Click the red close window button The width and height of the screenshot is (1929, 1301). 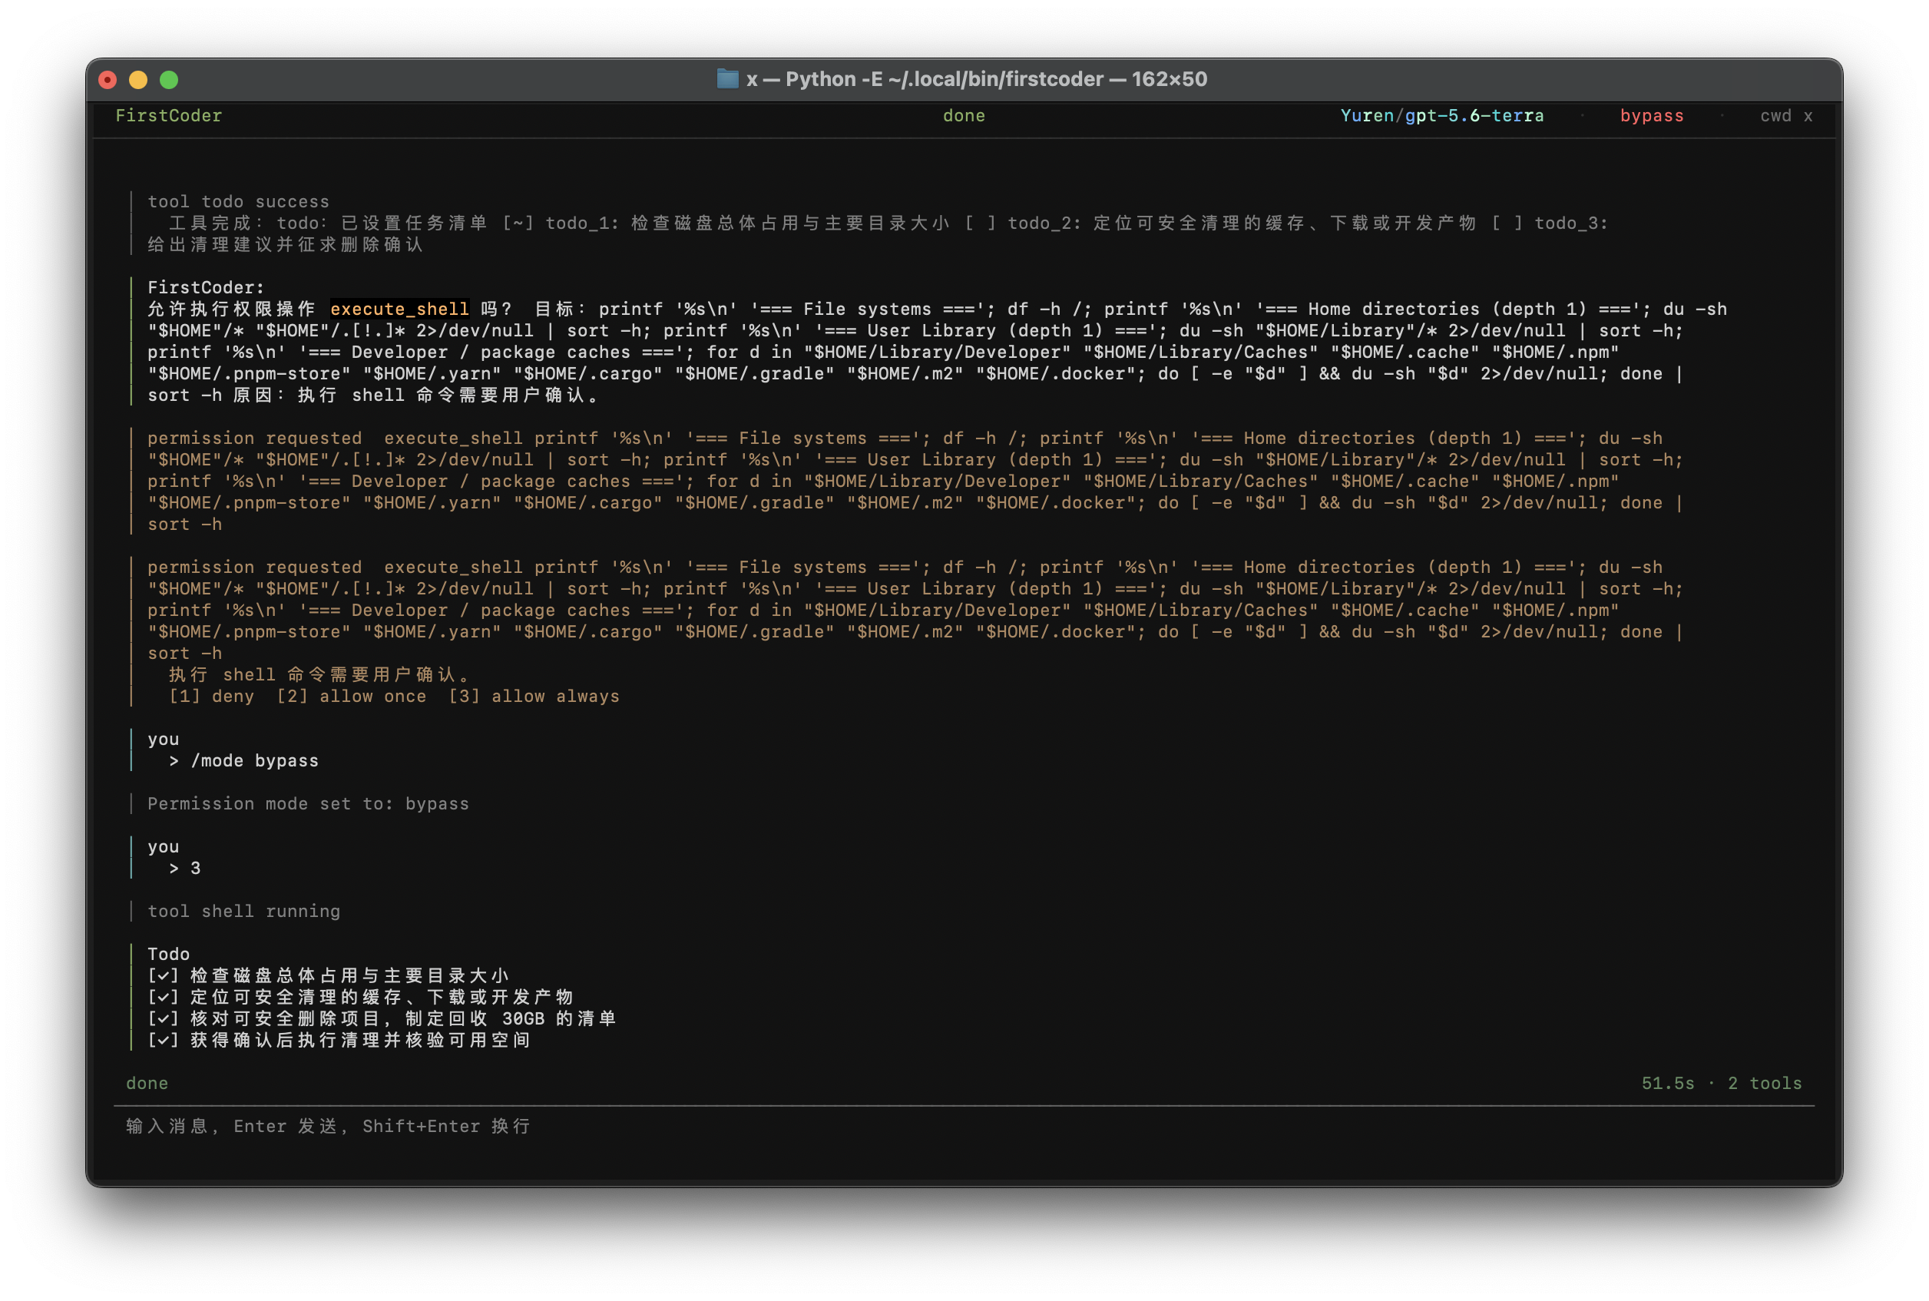pos(108,80)
